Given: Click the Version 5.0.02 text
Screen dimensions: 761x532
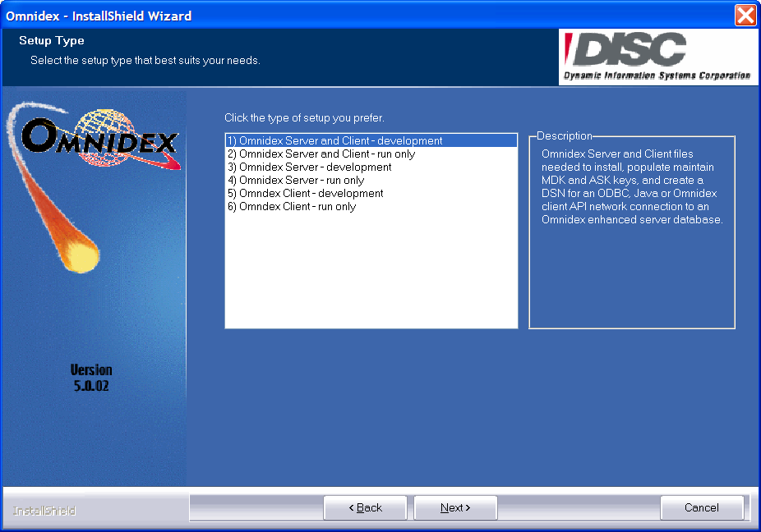Looking at the screenshot, I should point(91,378).
